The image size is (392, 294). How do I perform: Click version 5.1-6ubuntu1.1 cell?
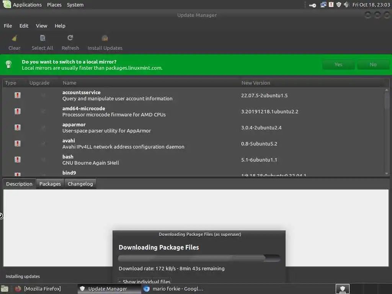259,160
